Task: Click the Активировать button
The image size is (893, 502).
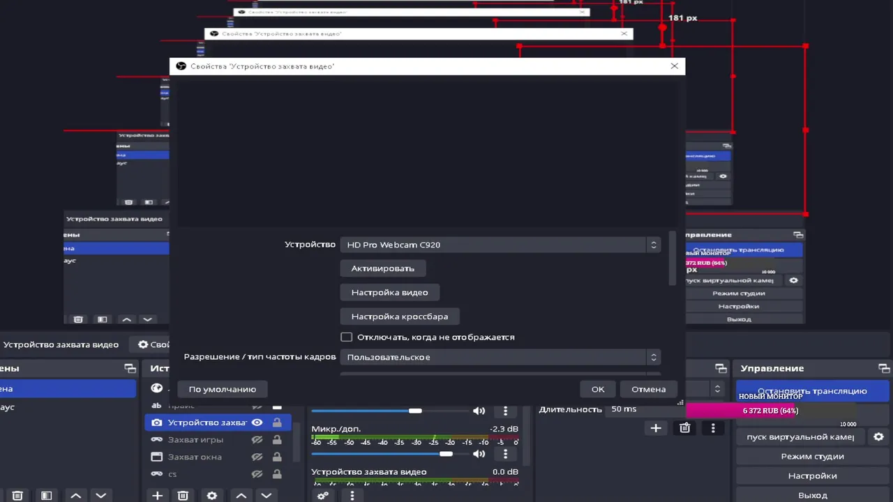Action: pyautogui.click(x=382, y=268)
